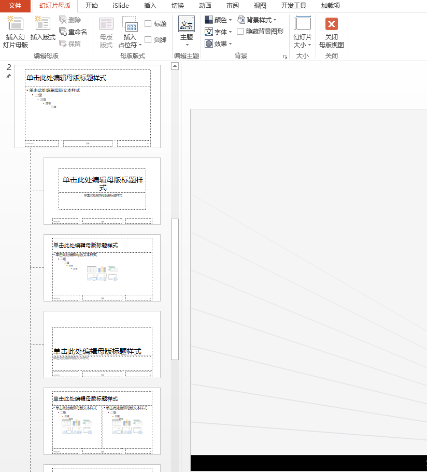Toggle the Footers (页脚) checkbox
This screenshot has width=427, height=472.
tap(148, 39)
